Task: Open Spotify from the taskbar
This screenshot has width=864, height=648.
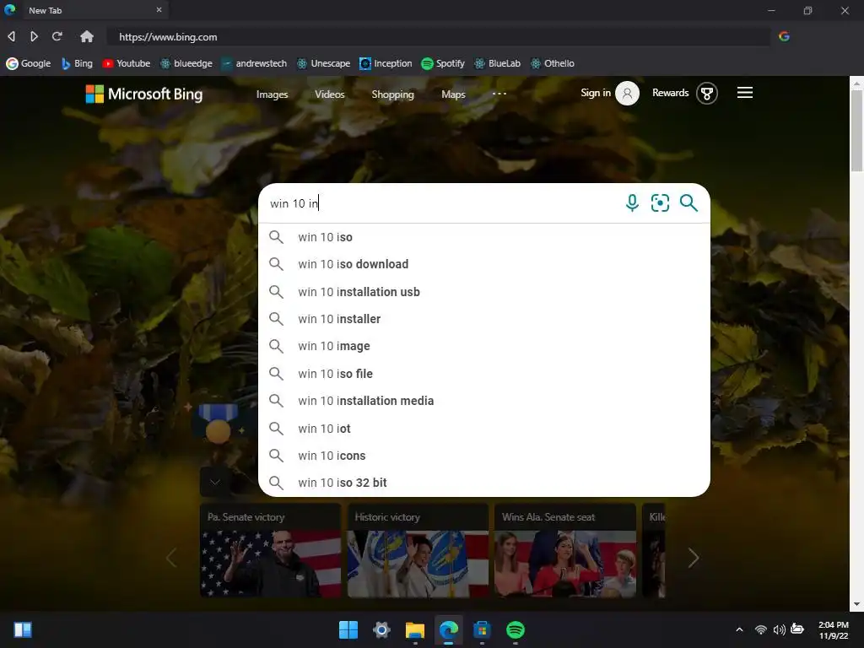Action: pyautogui.click(x=516, y=629)
